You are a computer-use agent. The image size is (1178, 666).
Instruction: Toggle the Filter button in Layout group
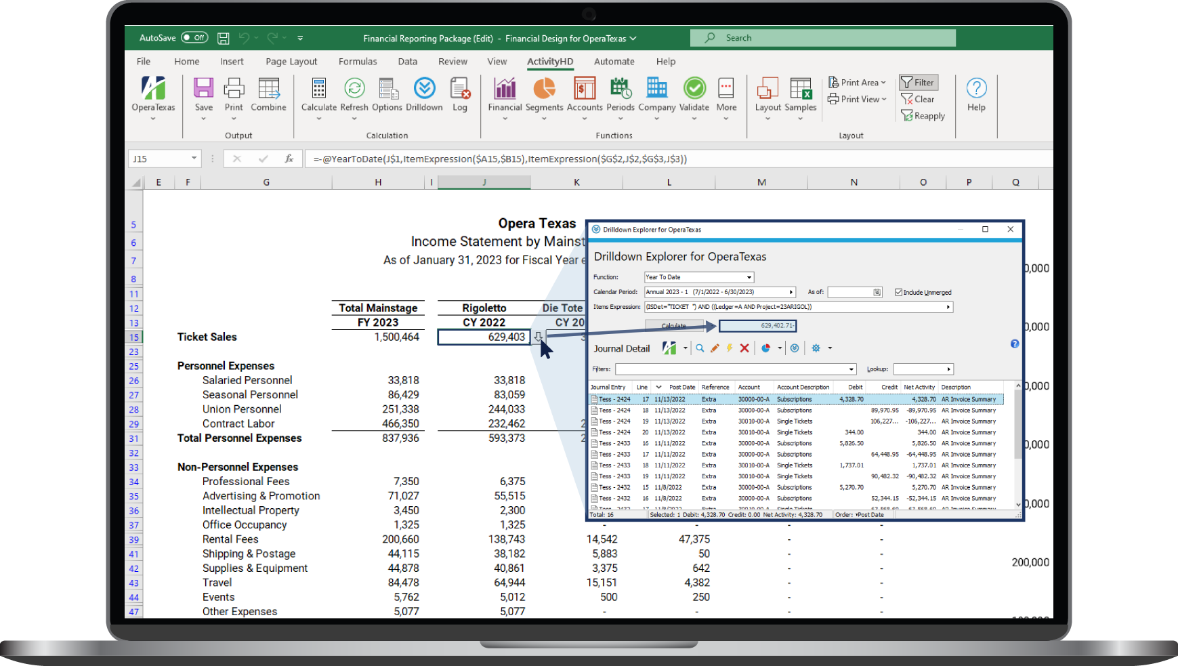[918, 83]
